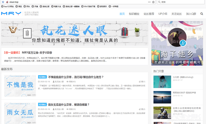Open the 游戏娱乐 bookmark
Image resolution: width=206 pixels, height=124 pixels.
(x=102, y=6)
